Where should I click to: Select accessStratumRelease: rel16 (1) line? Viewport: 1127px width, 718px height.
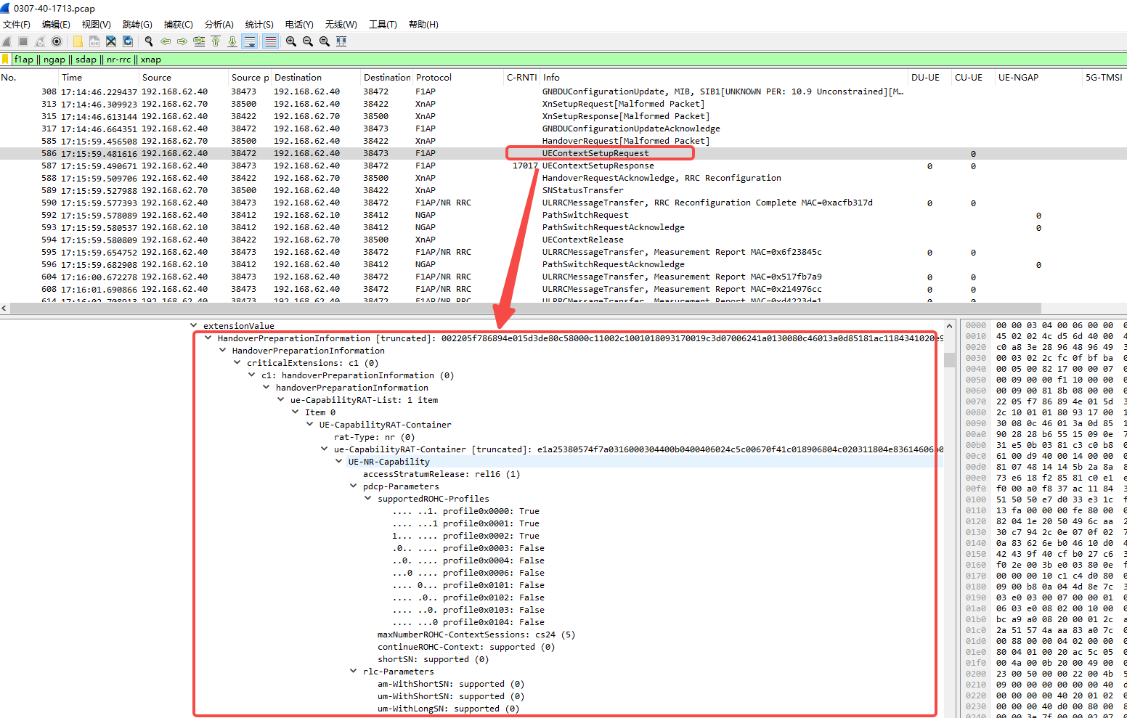pos(442,474)
